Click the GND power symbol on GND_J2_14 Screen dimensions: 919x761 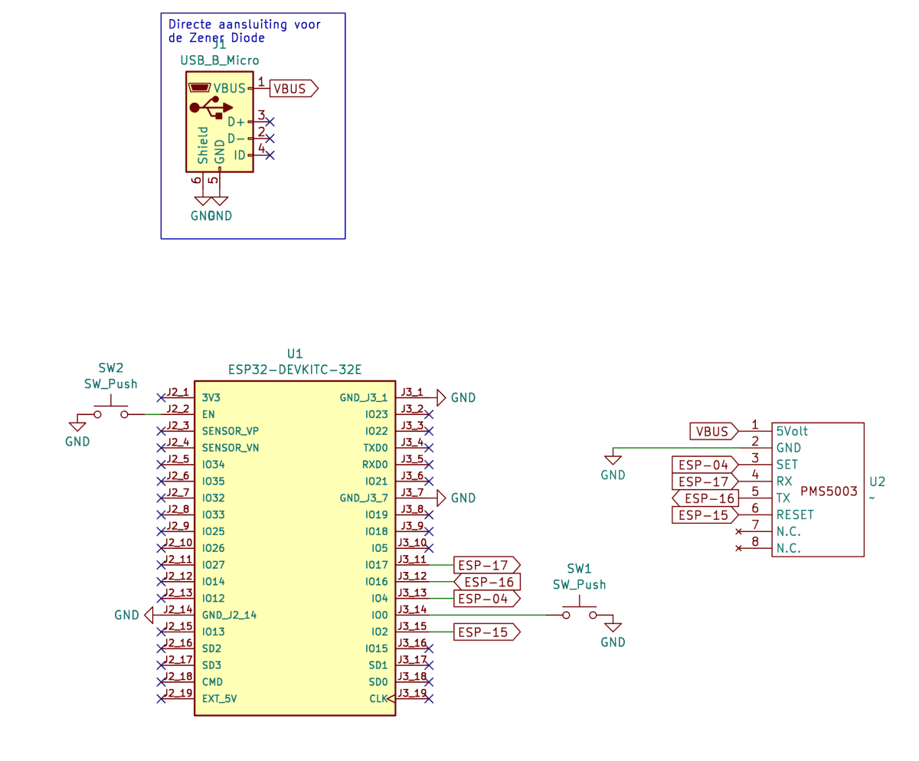point(149,615)
